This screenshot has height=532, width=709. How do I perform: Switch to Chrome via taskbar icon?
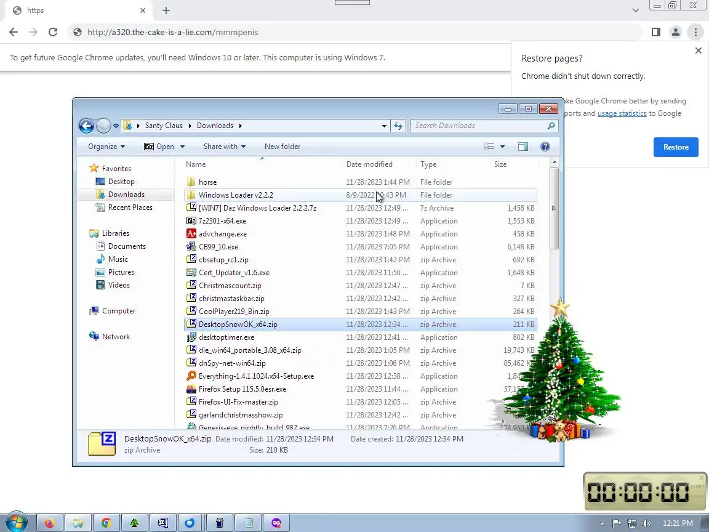click(106, 523)
